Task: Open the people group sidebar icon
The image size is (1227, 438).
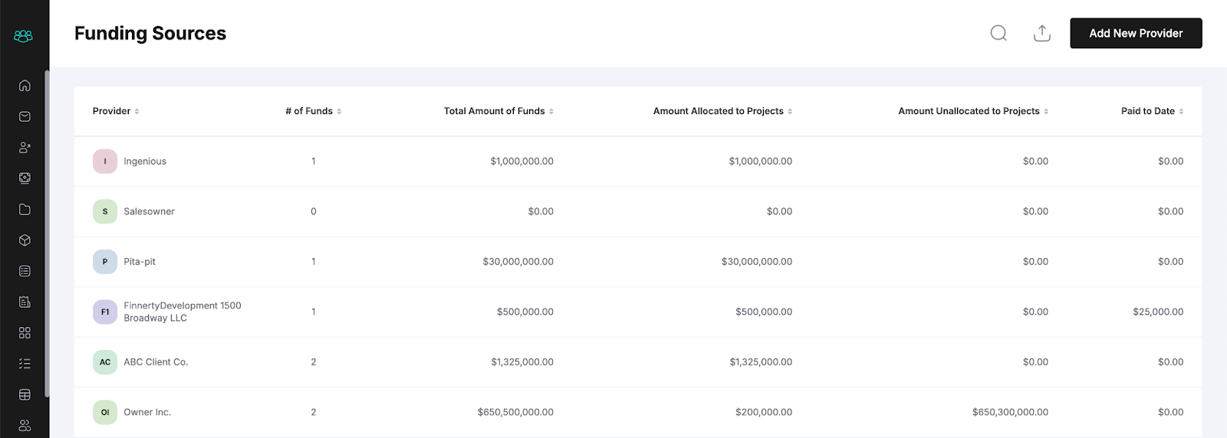Action: point(25,426)
